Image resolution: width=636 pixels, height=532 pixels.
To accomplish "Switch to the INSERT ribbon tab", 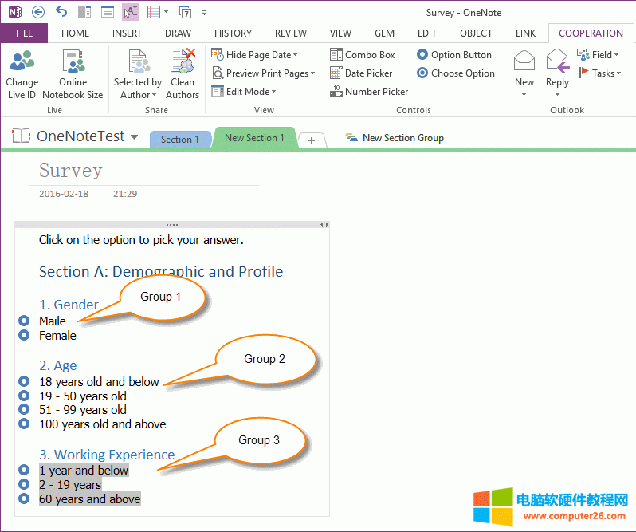I will [127, 33].
